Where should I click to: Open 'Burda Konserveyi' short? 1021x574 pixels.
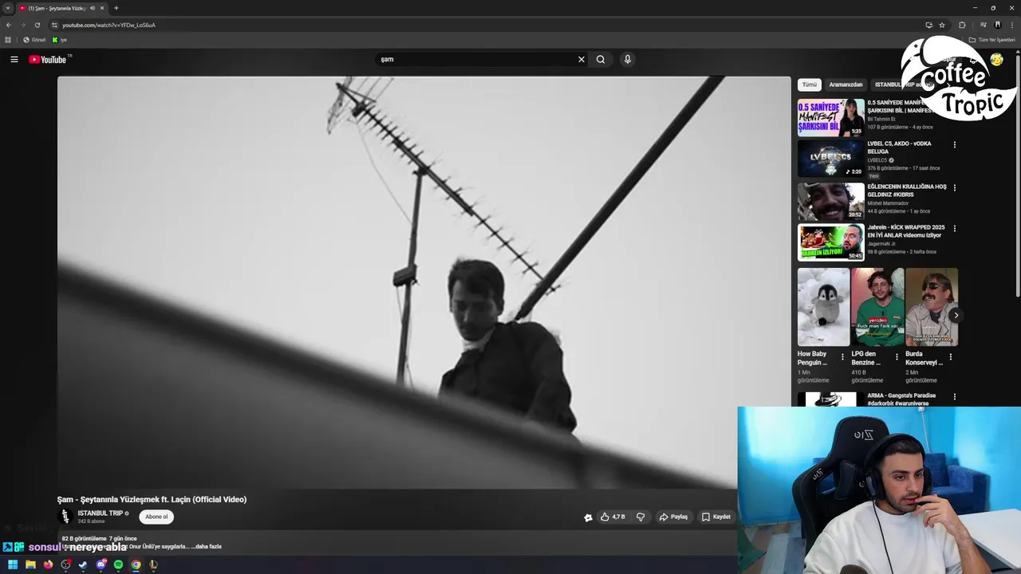coord(932,307)
